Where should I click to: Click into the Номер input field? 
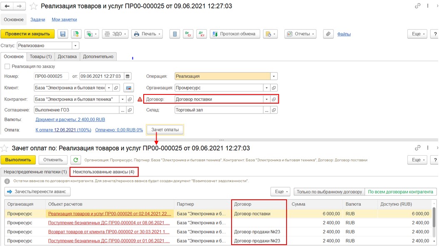51,76
